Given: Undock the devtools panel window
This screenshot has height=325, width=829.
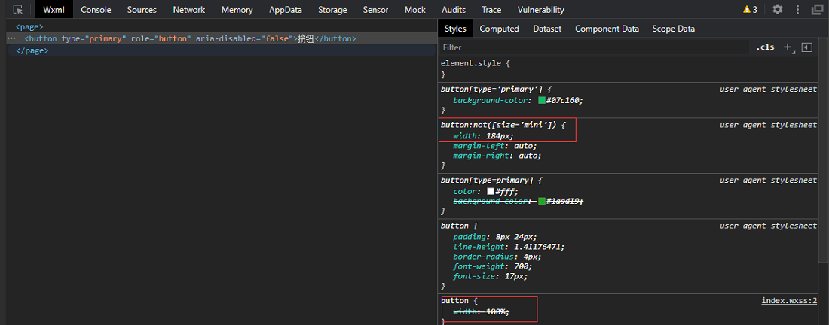Looking at the screenshot, I should pos(818,10).
